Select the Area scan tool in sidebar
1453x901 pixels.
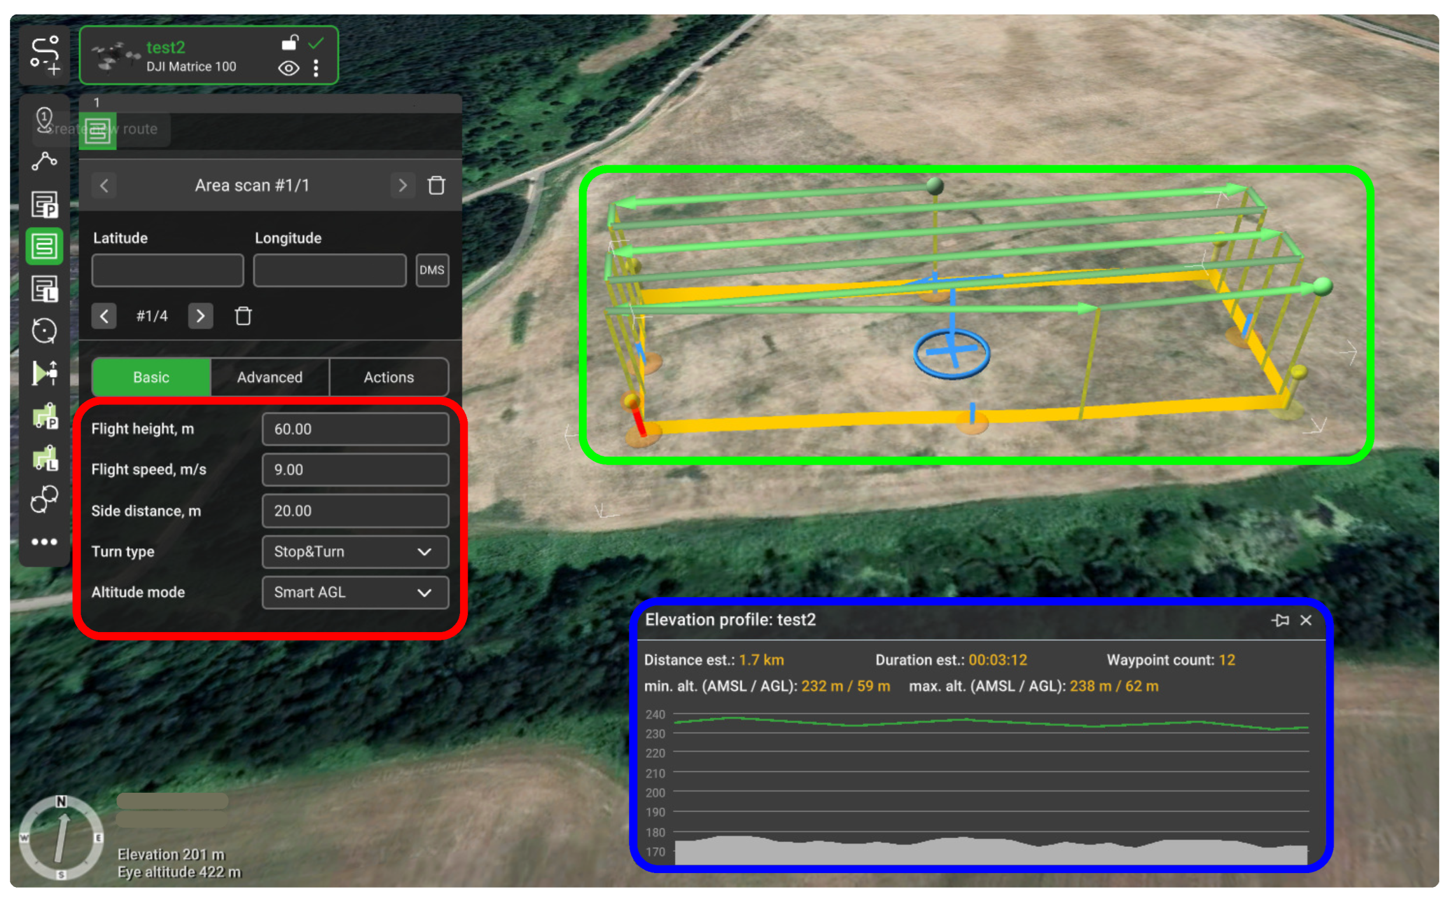click(45, 246)
